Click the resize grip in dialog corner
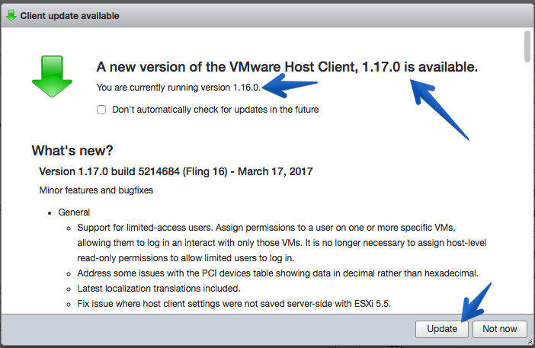Viewport: 535px width, 348px height. coord(530,341)
